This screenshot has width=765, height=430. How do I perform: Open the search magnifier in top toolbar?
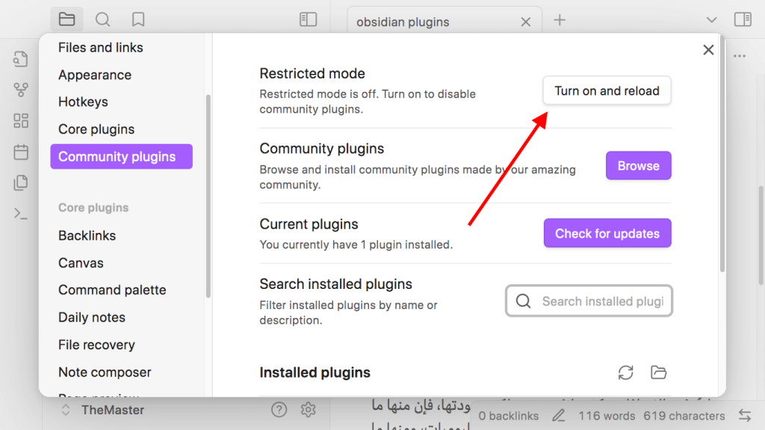[102, 19]
